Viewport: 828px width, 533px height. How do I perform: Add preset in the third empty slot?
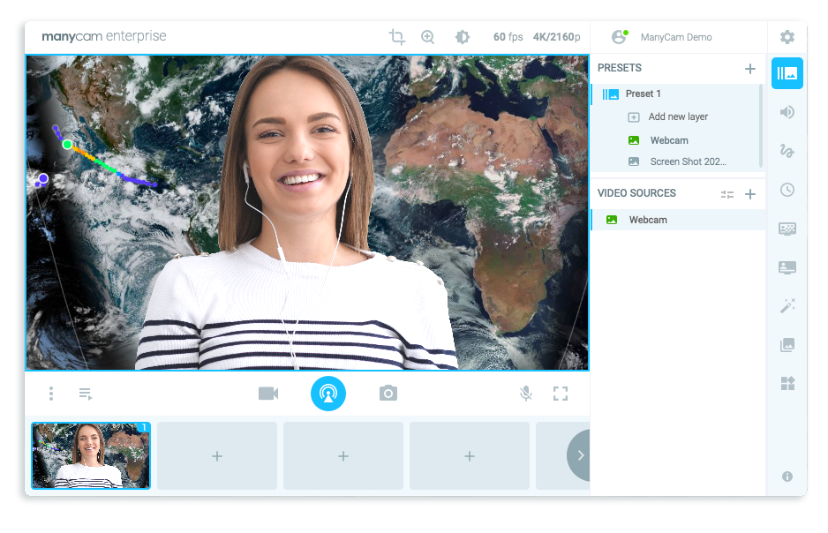343,455
